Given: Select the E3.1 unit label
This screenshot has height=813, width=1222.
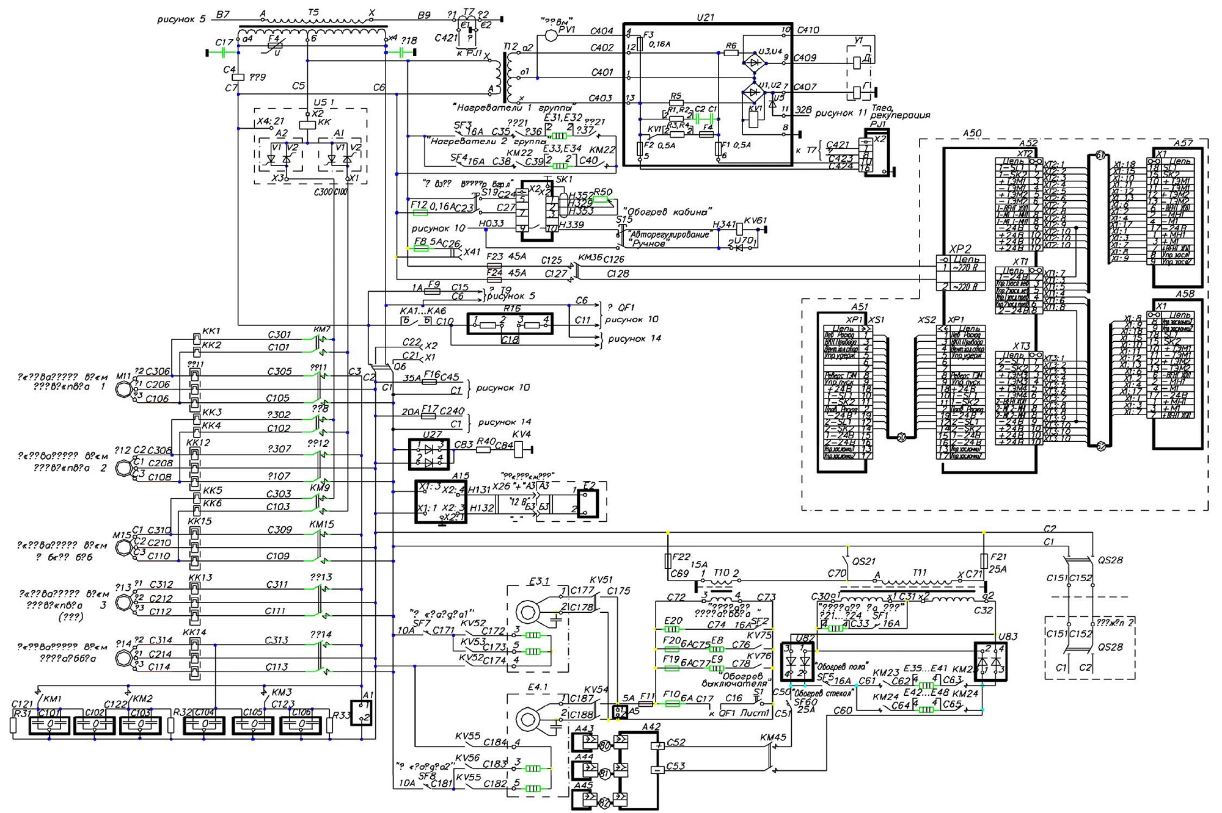Looking at the screenshot, I should click(x=538, y=582).
